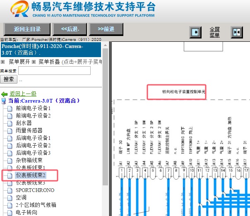Focus the 菜单搜索 input field

54,71
